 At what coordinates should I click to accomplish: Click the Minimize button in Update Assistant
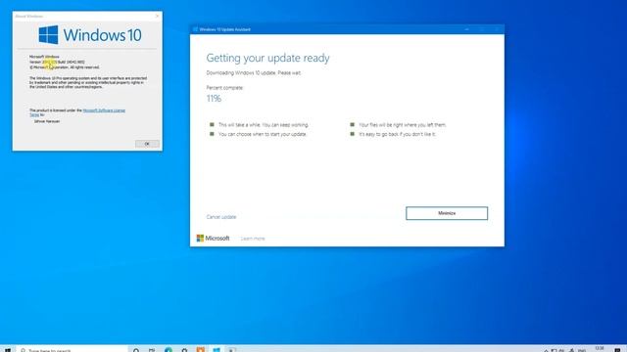coord(447,213)
